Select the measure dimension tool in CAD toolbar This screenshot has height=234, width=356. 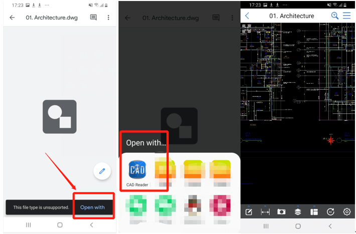265,212
